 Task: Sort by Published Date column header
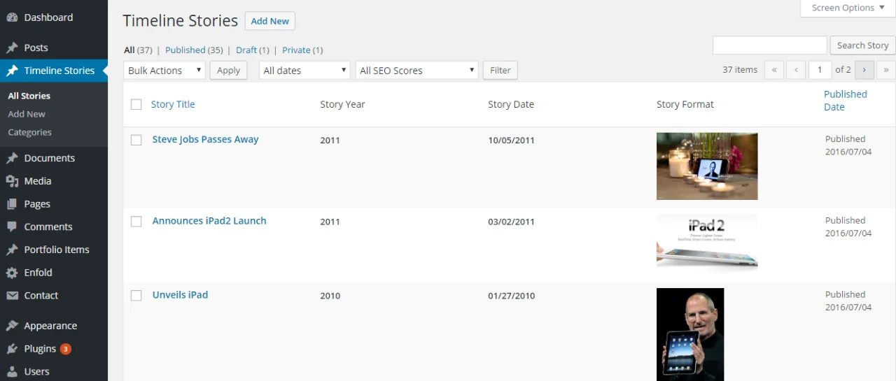click(x=846, y=101)
